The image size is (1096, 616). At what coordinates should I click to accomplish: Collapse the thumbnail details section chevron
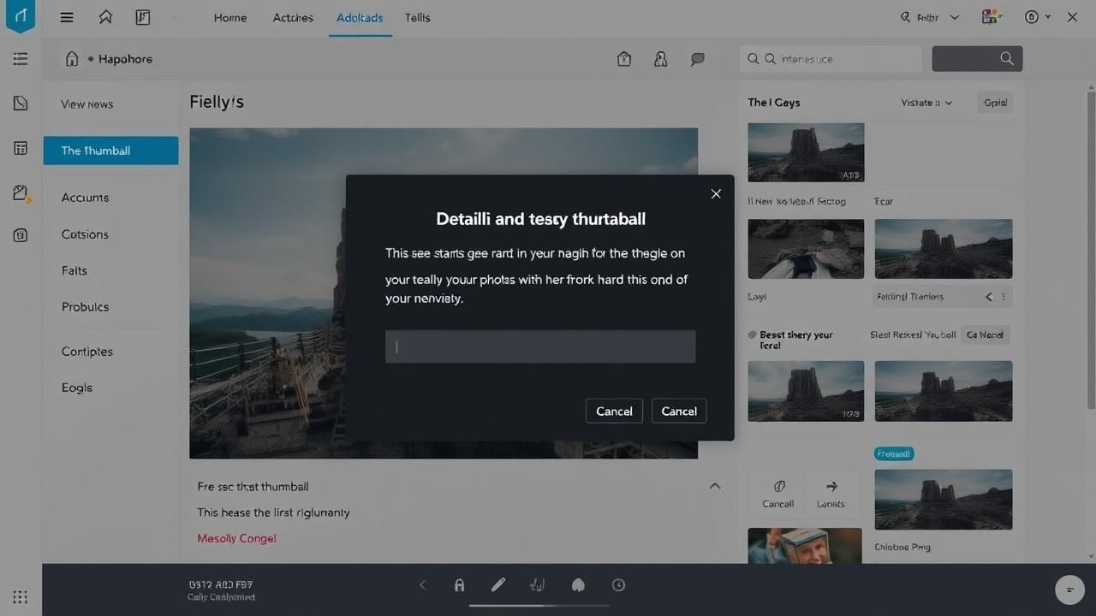click(714, 486)
